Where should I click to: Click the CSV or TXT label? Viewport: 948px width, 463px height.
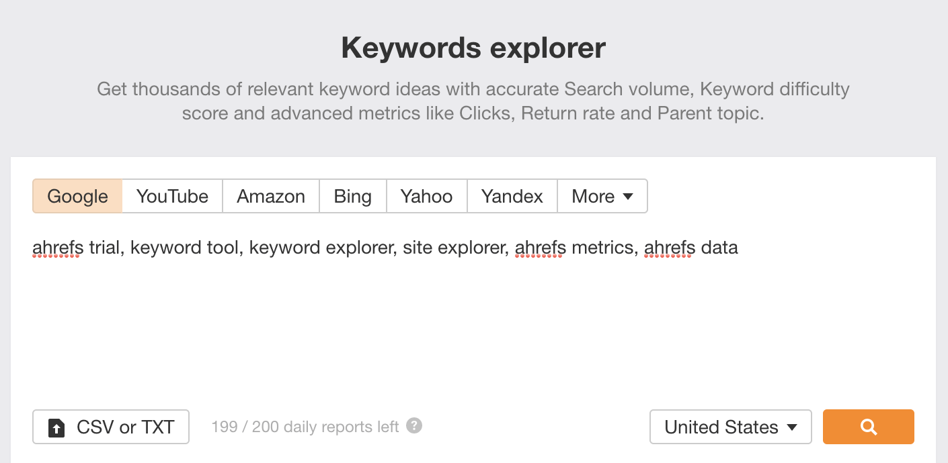pos(126,427)
